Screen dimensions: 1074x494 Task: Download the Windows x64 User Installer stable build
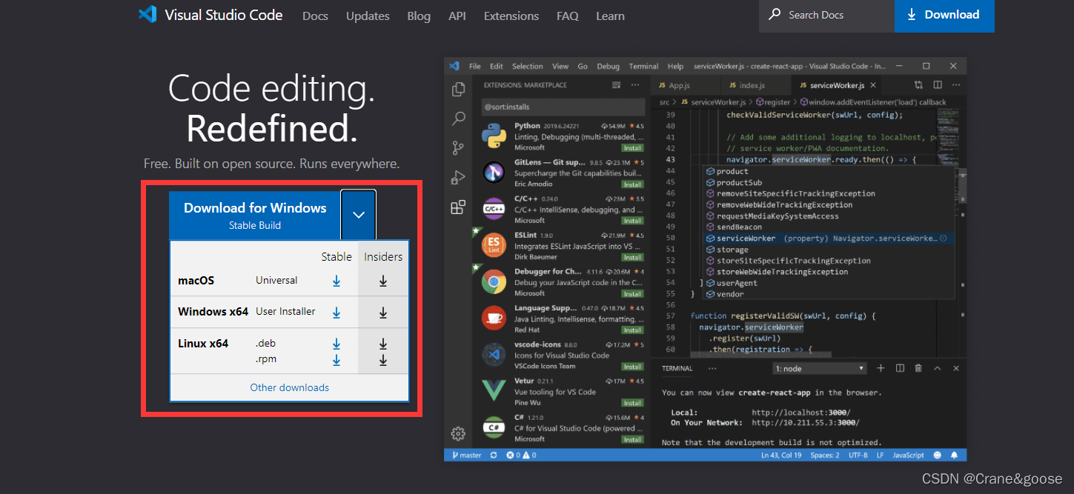(337, 311)
